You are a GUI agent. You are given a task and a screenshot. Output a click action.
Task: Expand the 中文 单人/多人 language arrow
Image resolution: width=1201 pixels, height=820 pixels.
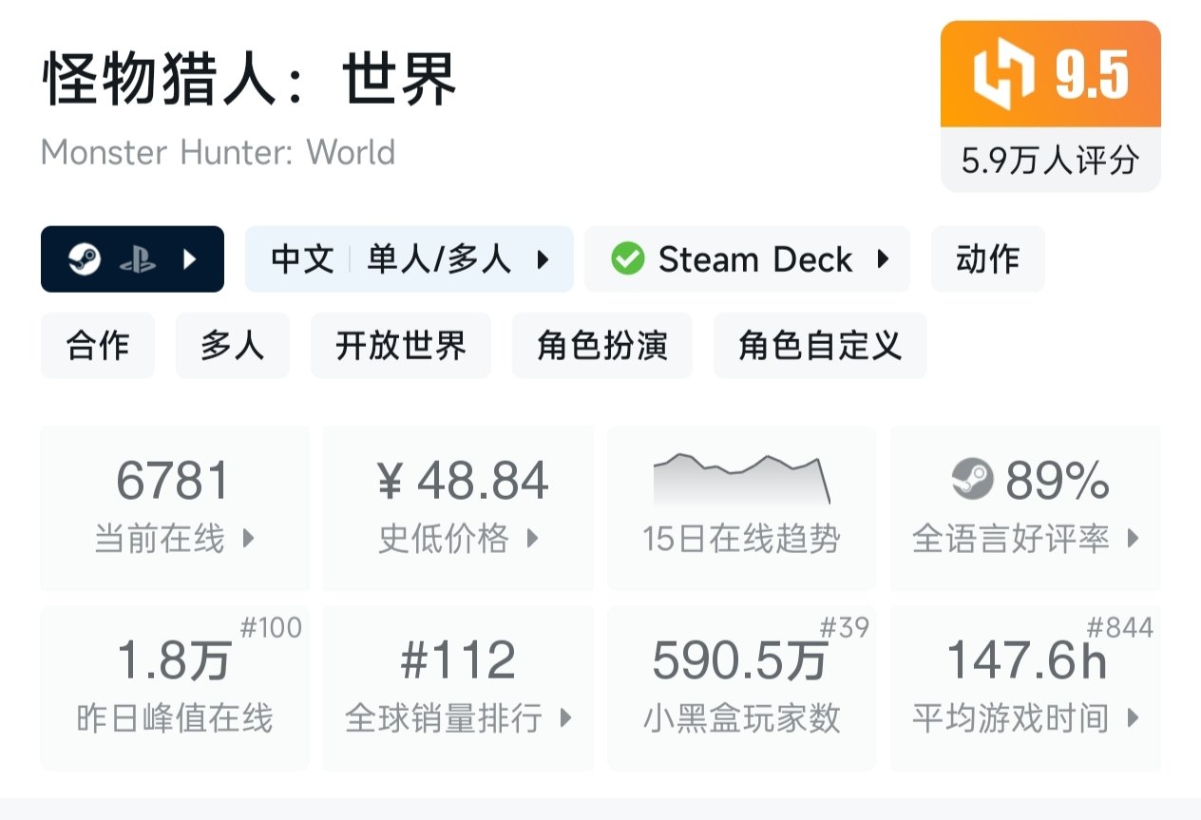[x=543, y=259]
